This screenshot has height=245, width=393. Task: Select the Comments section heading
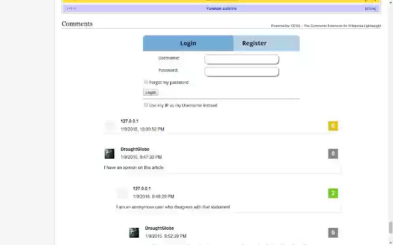click(77, 24)
